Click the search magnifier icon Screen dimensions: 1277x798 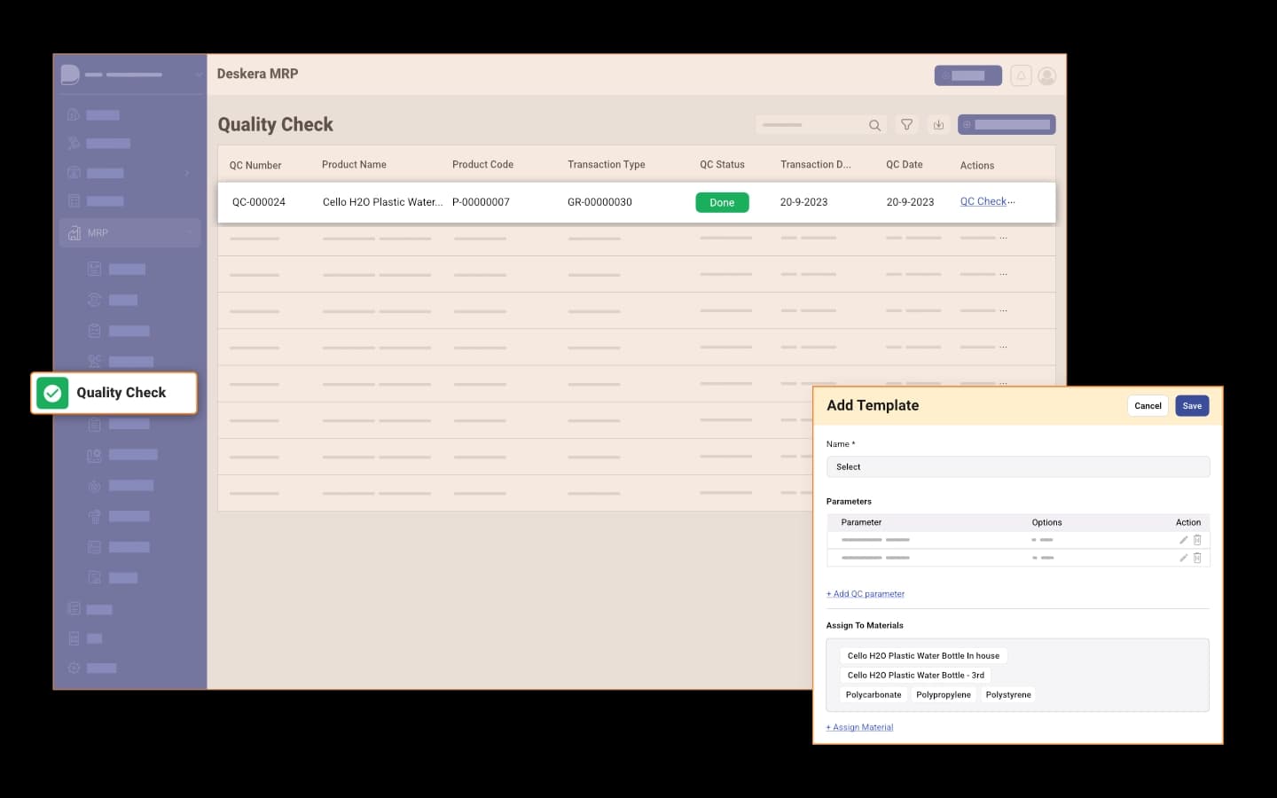874,125
